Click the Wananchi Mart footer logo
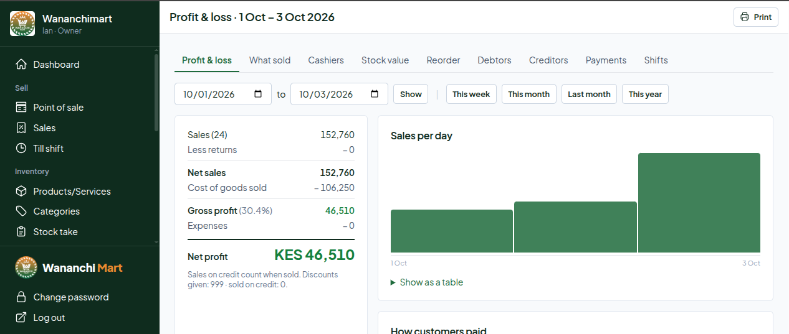789x334 pixels. point(26,268)
